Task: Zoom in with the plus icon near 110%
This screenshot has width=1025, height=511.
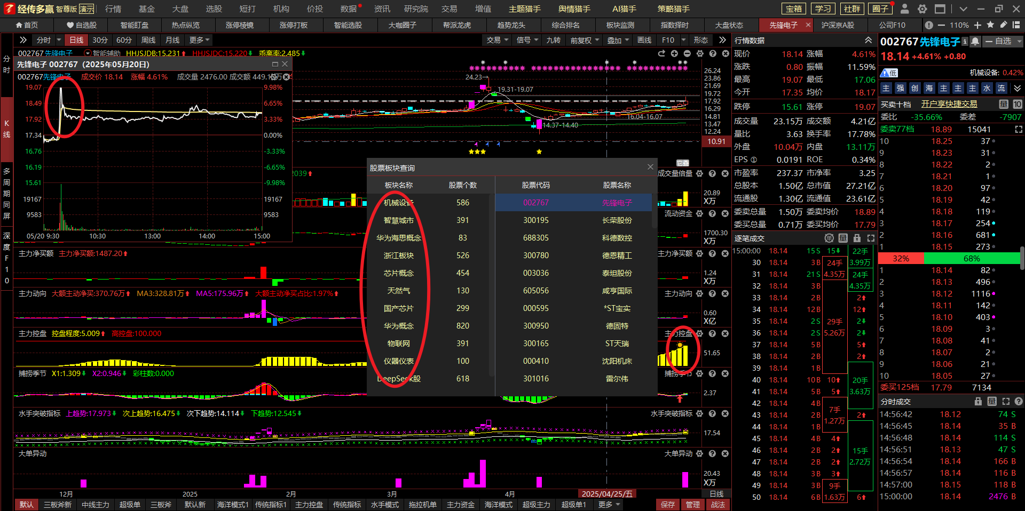Action: click(977, 25)
